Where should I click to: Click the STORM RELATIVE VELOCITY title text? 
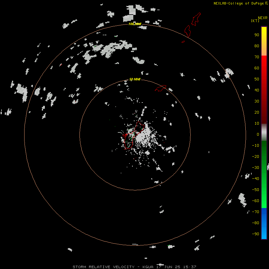click(x=103, y=267)
